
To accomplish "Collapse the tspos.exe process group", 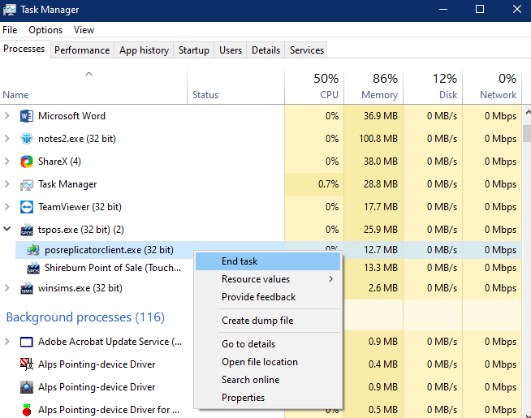I will click(x=6, y=229).
